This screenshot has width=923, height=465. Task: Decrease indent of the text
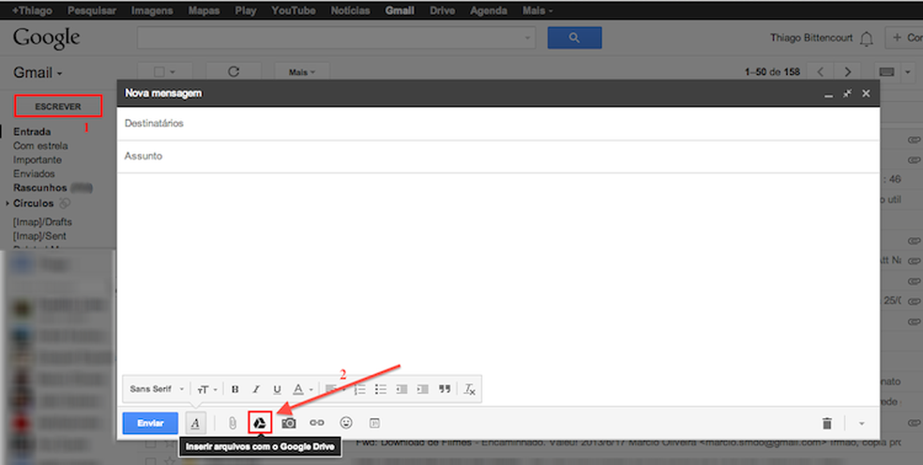(402, 389)
